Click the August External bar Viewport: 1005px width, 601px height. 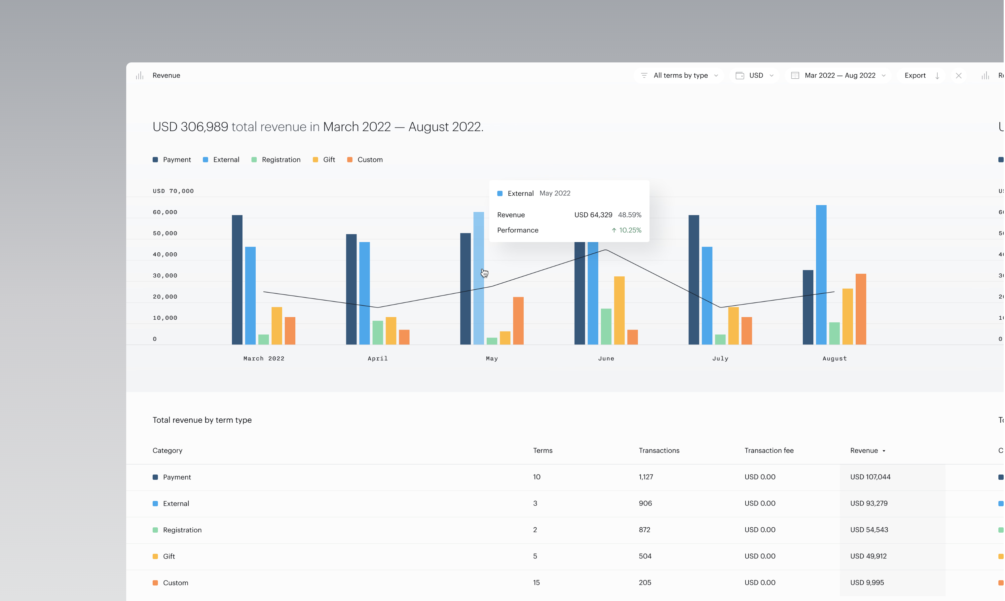click(822, 275)
